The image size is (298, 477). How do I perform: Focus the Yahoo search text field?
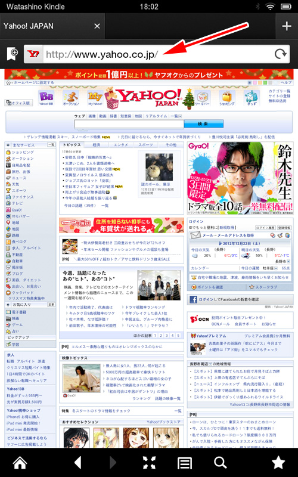point(129,124)
